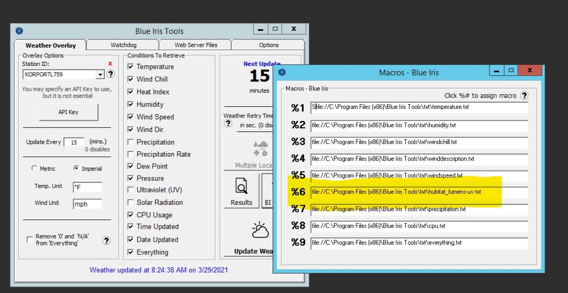Assign macro %4
Viewport: 568px width, 293px height.
pos(298,159)
